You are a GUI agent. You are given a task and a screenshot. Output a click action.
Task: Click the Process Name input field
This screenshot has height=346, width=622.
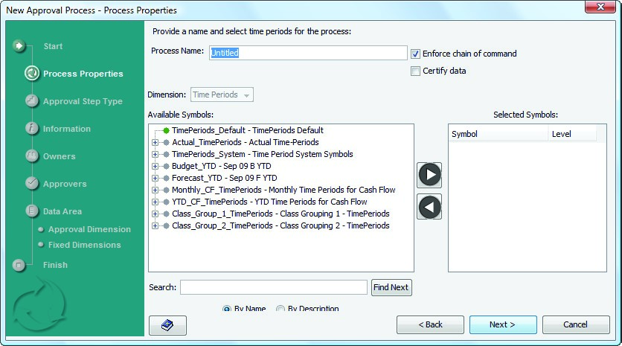(308, 53)
